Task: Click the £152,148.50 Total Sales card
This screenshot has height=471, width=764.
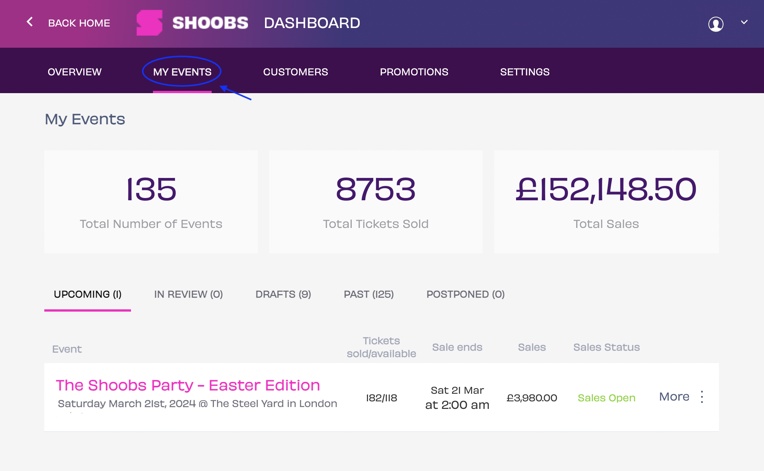Action: [606, 202]
